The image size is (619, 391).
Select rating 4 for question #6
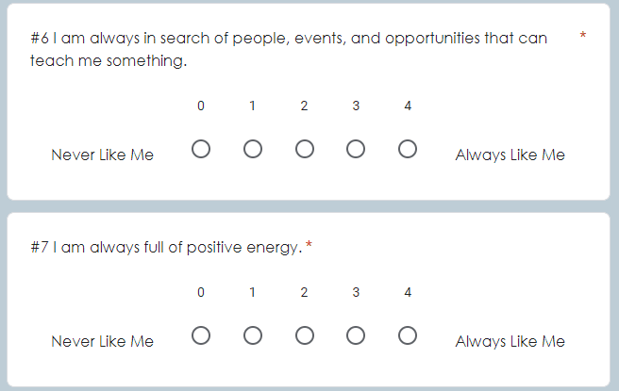coord(408,149)
